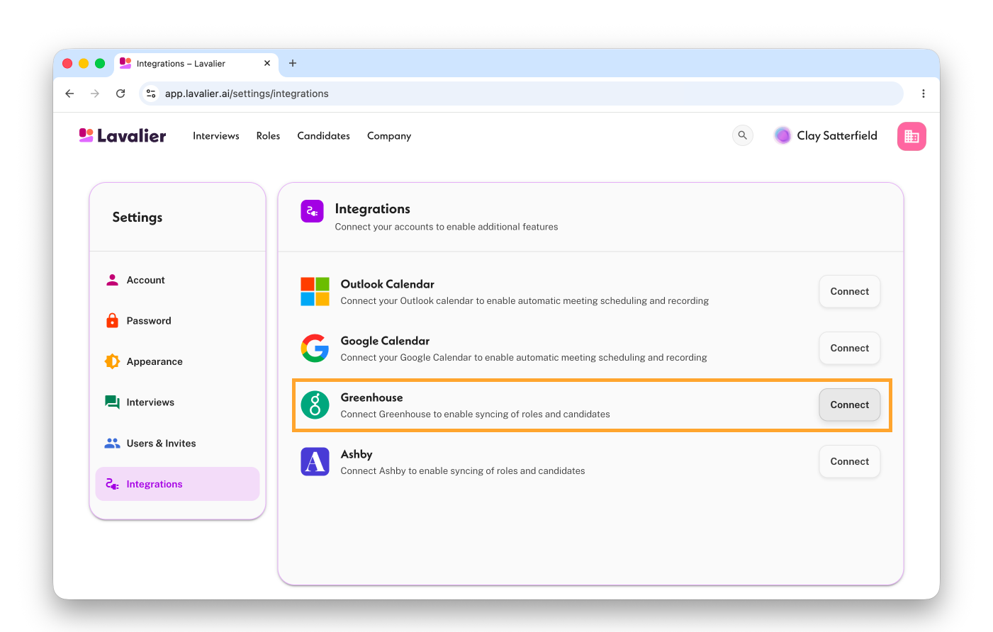Click the Settings heading
Image resolution: width=993 pixels, height=632 pixels.
pos(138,218)
